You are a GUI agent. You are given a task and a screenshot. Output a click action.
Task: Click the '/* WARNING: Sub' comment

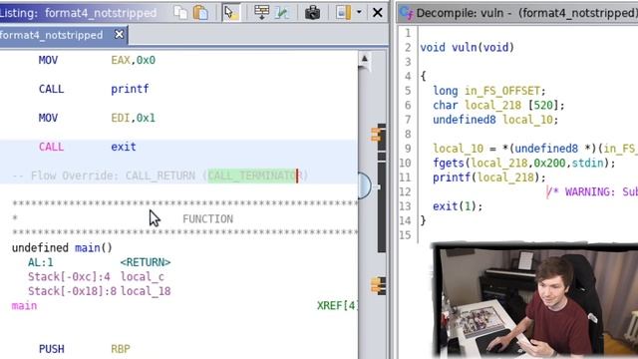592,191
